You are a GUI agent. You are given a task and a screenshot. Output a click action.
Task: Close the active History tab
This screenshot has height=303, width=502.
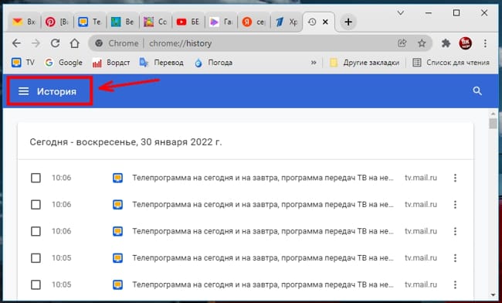click(x=325, y=22)
